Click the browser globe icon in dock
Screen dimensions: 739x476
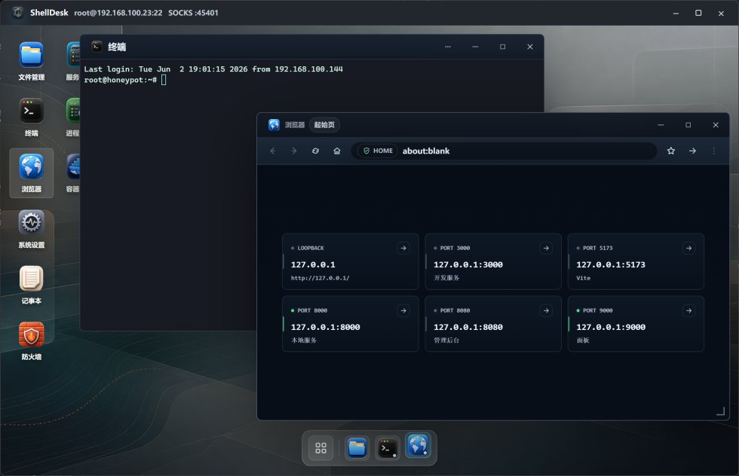point(418,445)
